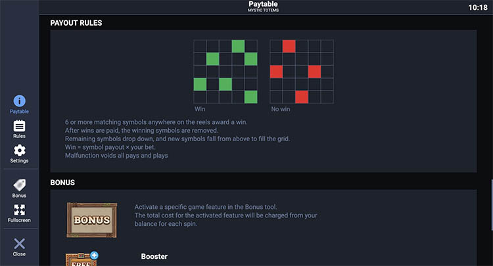
Task: Enter Fullscreen mode
Action: pyautogui.click(x=19, y=211)
